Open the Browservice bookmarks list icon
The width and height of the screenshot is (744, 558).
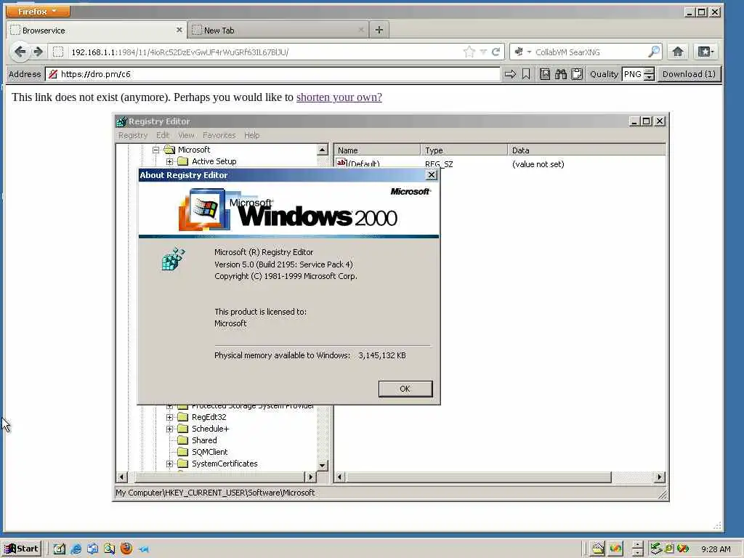[545, 74]
